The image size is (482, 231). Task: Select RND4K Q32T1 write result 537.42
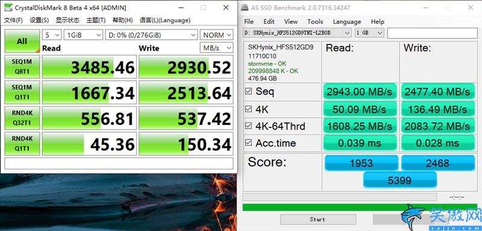coord(186,118)
